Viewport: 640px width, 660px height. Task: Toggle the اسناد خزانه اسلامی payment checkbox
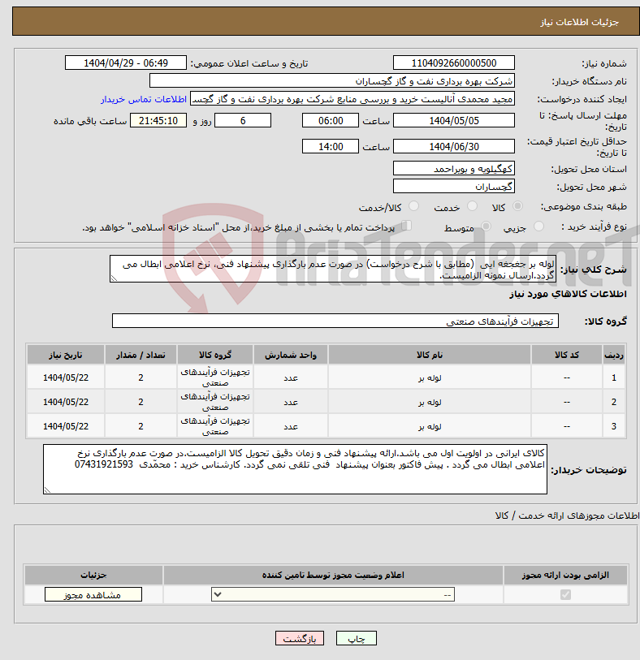[406, 226]
